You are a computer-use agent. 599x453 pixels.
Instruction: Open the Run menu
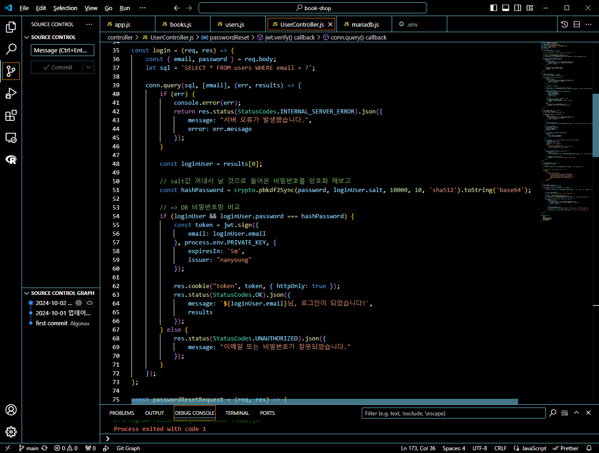[x=125, y=8]
